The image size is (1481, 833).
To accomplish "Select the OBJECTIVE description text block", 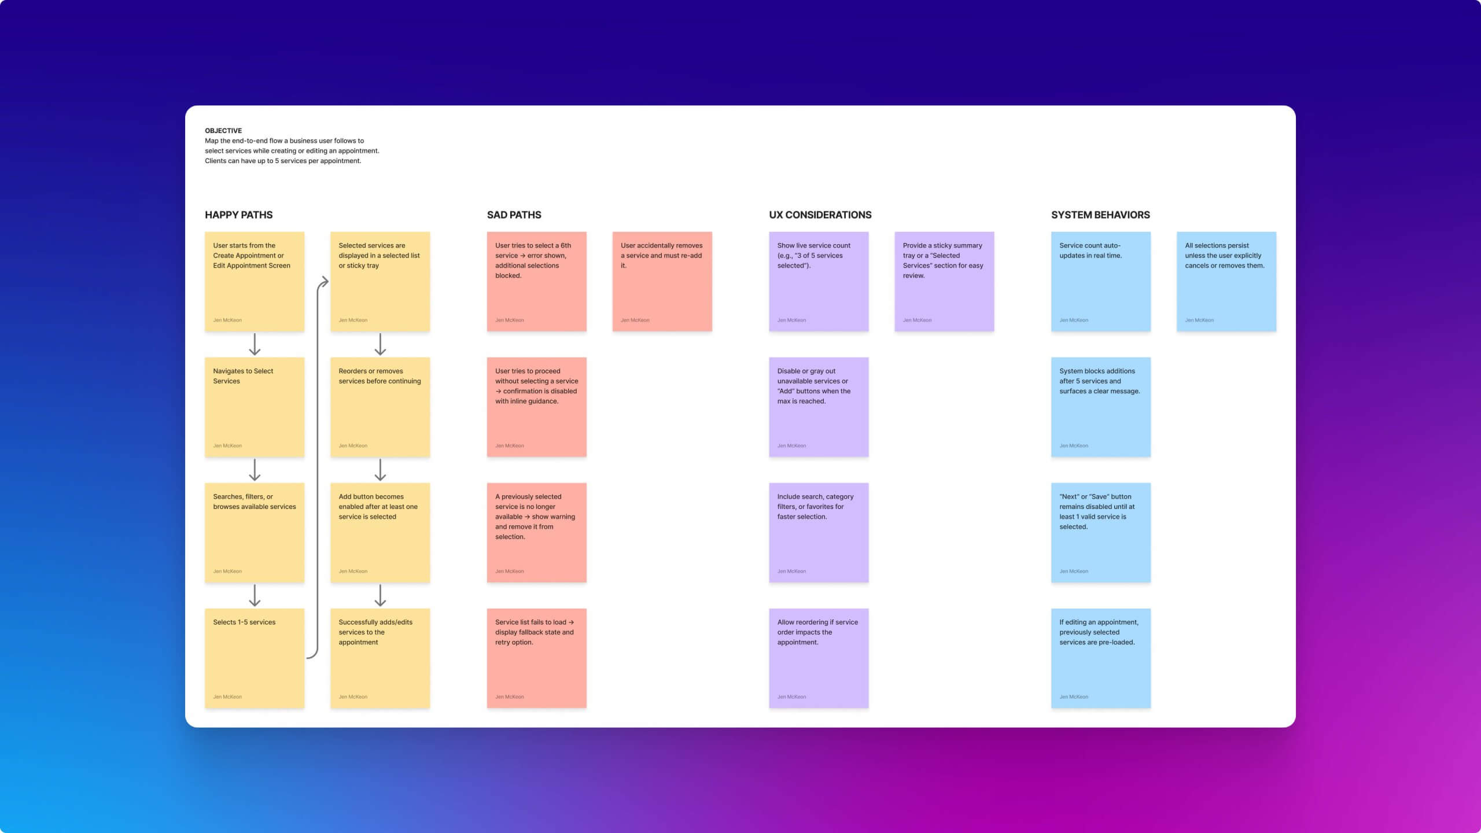I will pos(292,150).
